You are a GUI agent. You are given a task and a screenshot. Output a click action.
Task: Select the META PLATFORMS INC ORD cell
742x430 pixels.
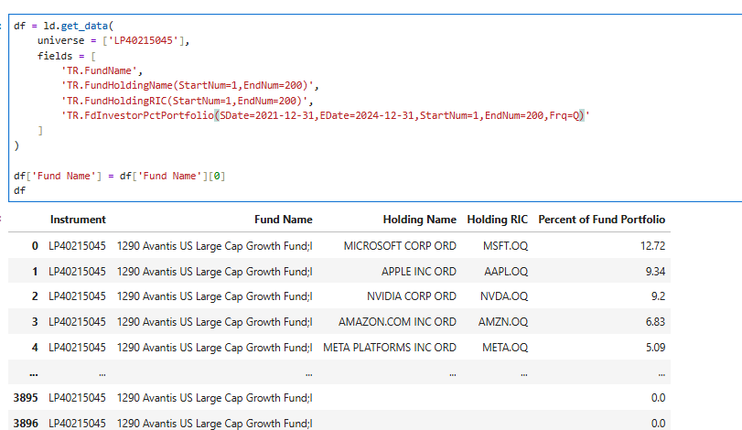point(390,348)
